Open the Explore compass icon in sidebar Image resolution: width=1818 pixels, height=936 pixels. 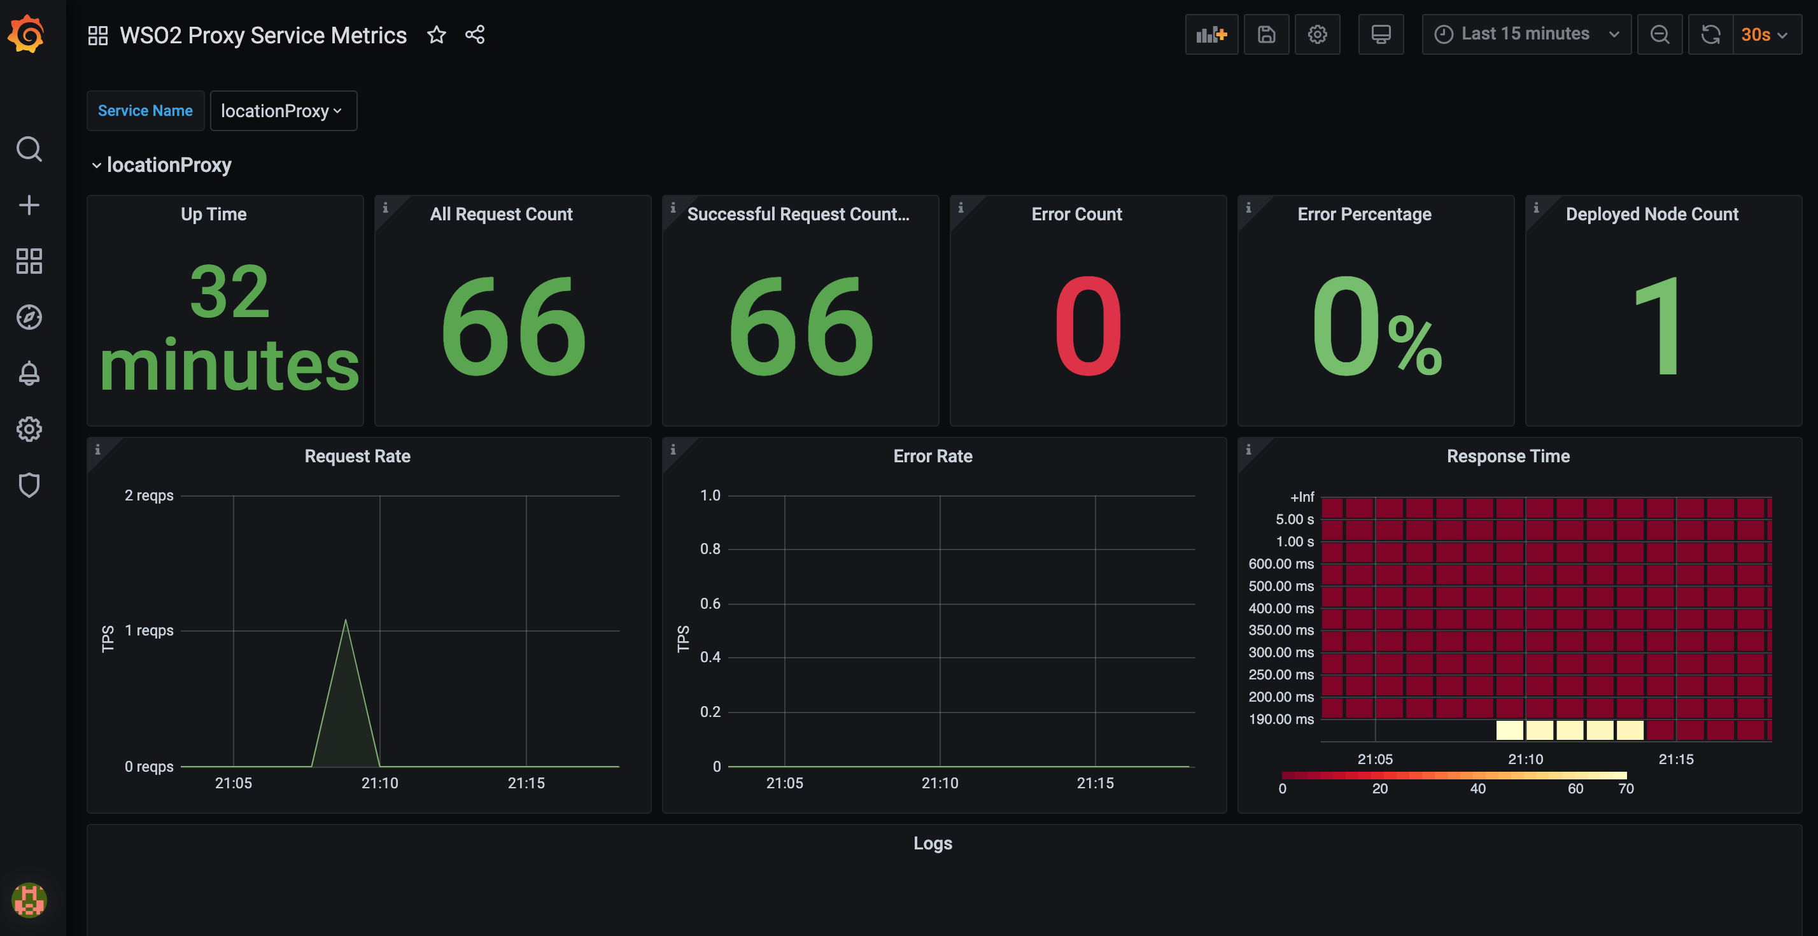pyautogui.click(x=29, y=317)
